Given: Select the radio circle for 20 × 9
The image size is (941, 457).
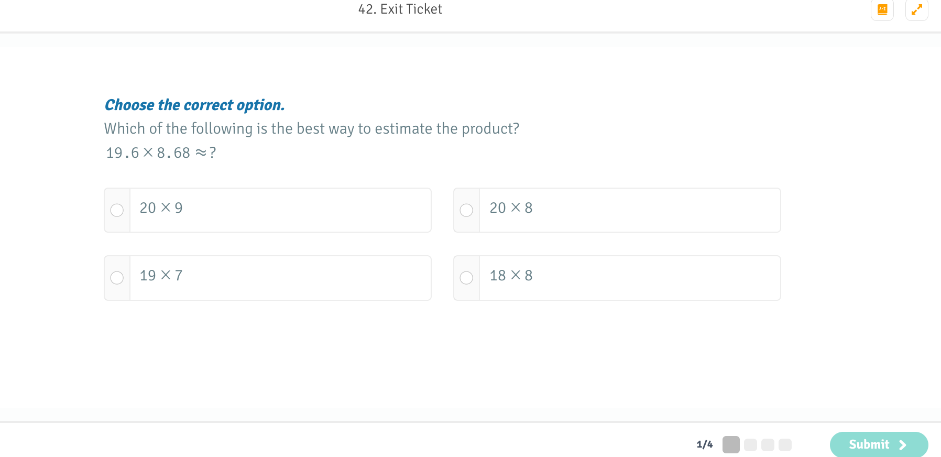Looking at the screenshot, I should point(117,210).
